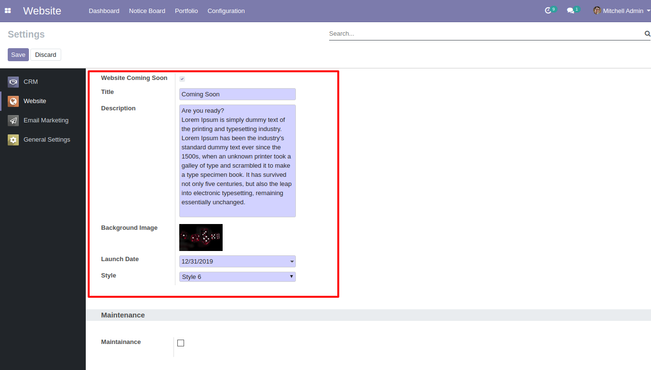Click the Style field label
The height and width of the screenshot is (370, 651).
tap(108, 276)
